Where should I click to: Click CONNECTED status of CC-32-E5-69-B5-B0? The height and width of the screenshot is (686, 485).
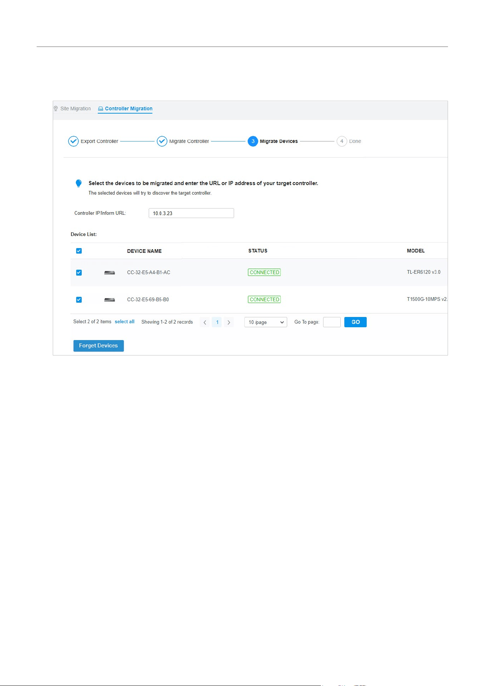point(264,299)
